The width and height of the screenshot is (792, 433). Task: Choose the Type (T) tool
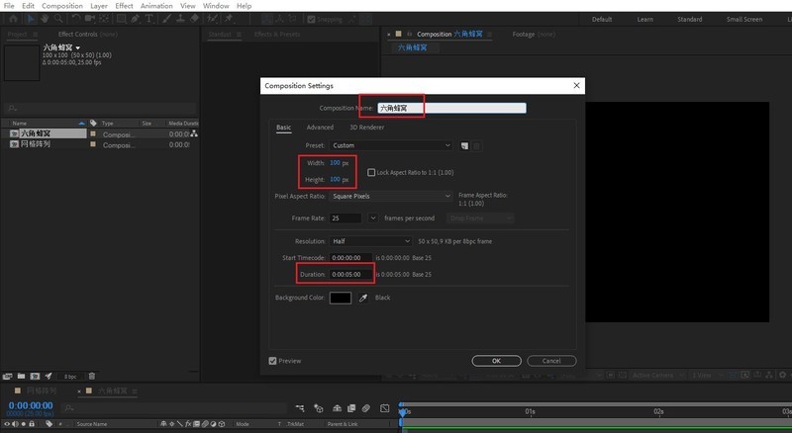coord(149,19)
